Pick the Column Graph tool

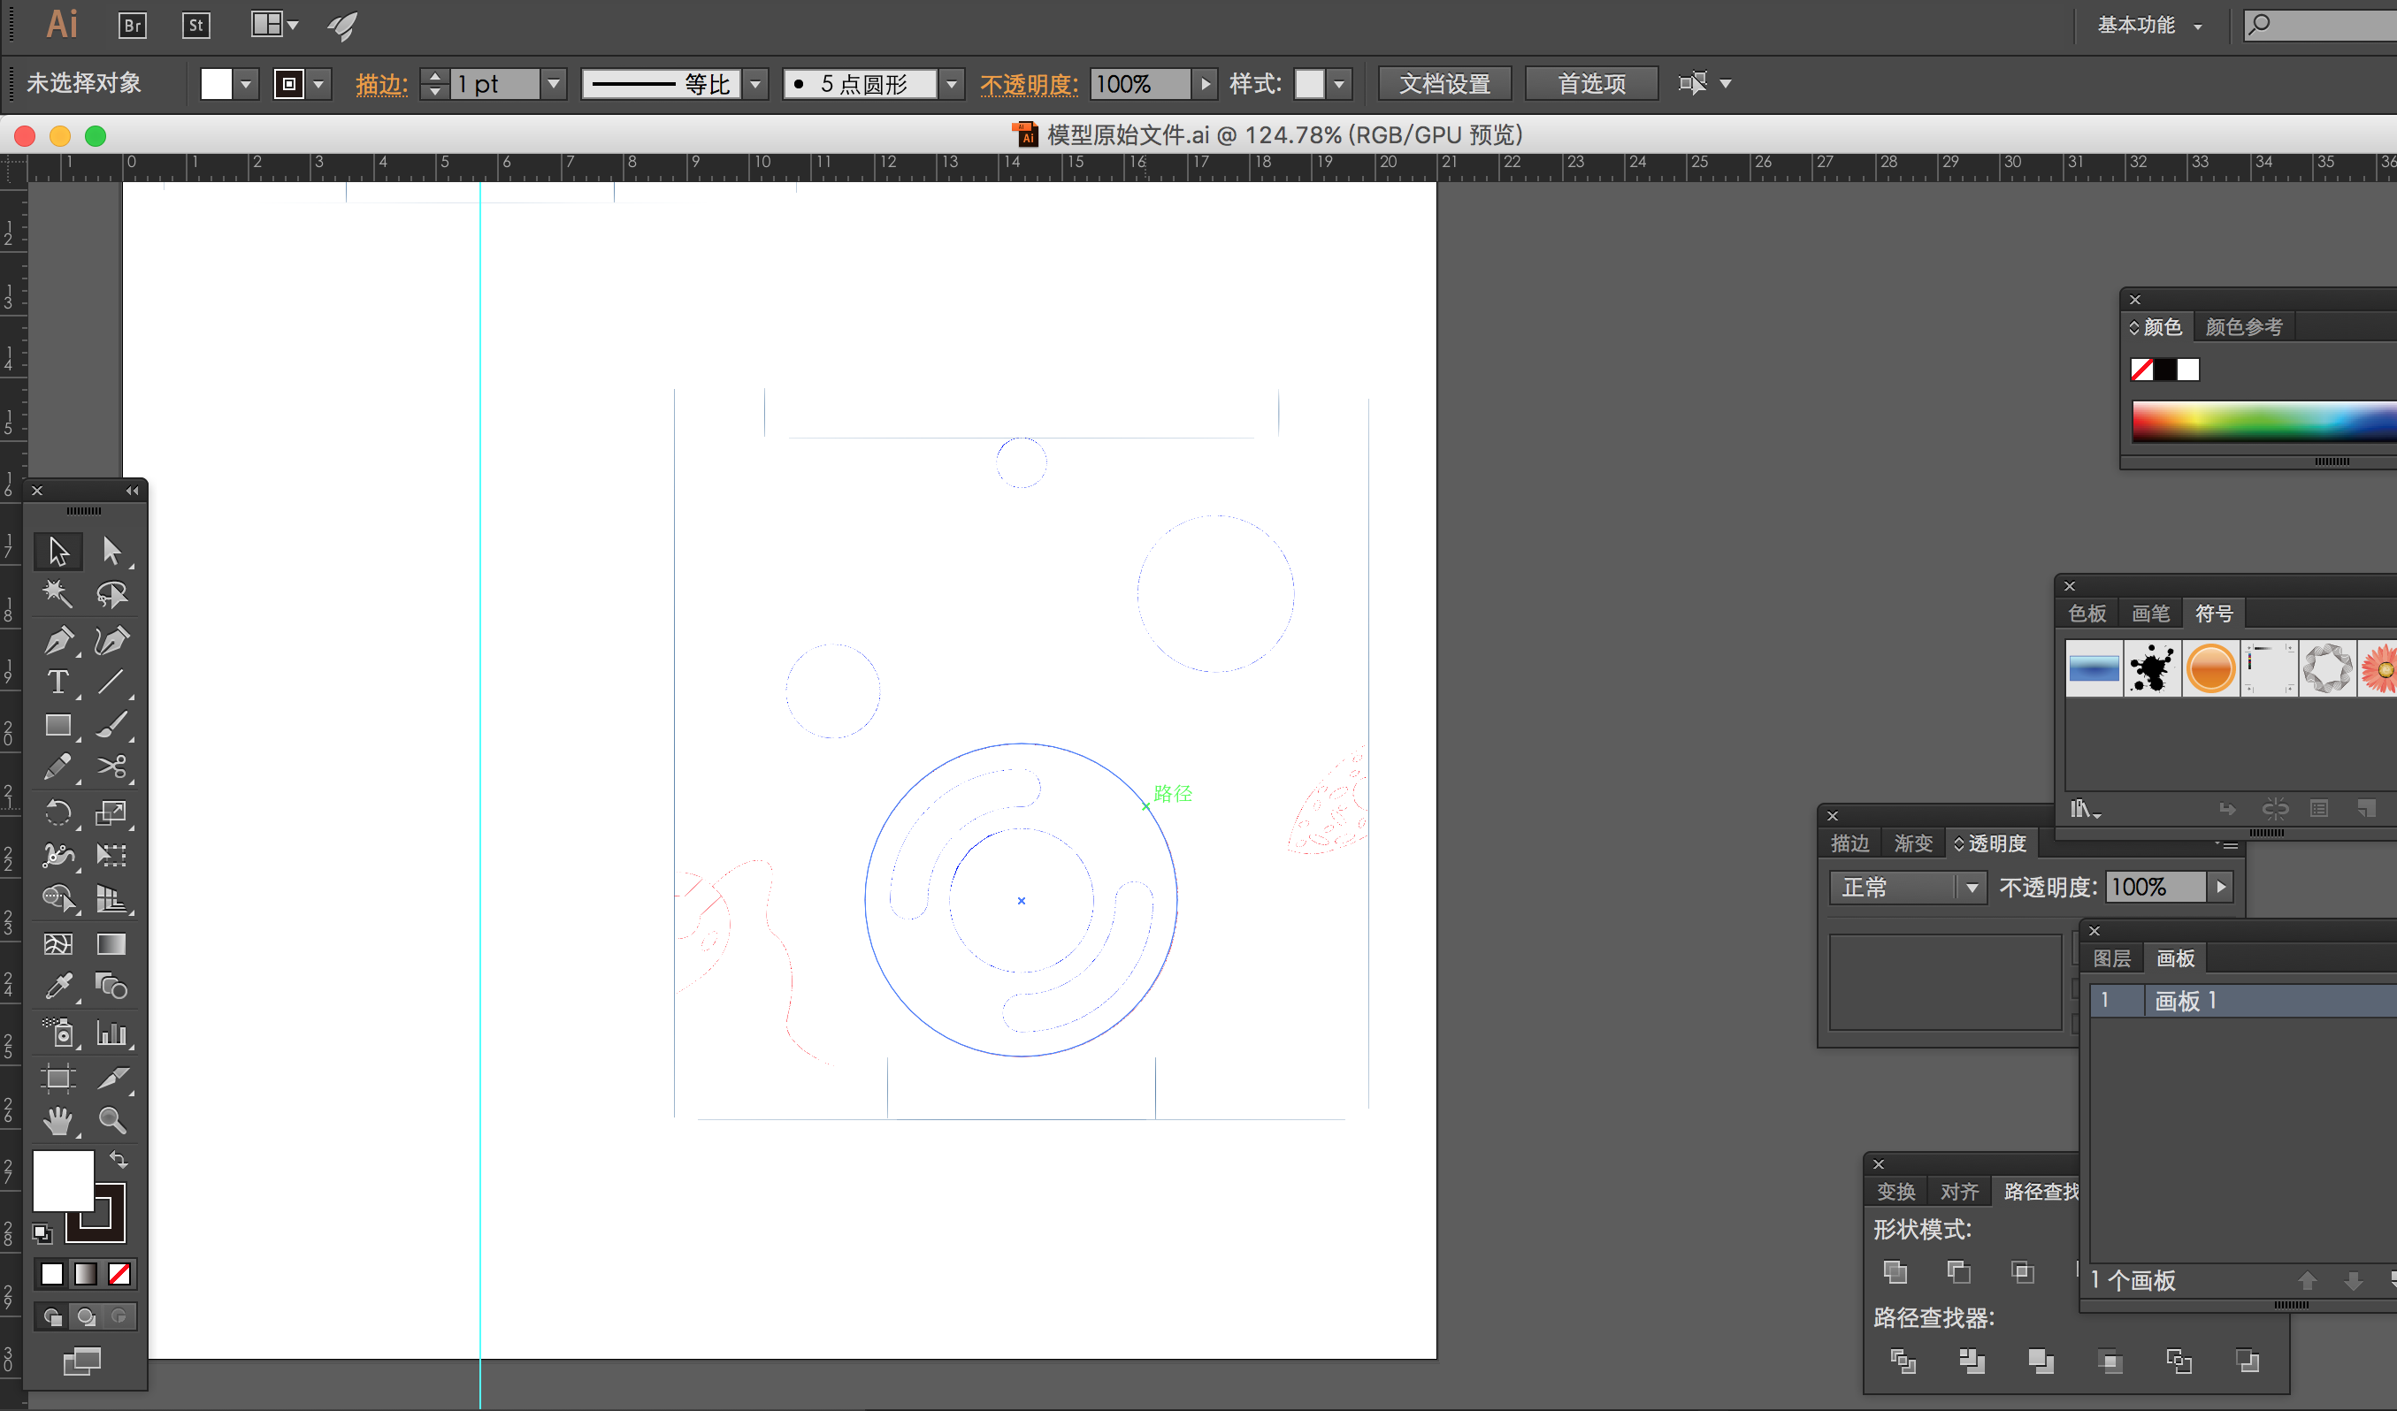[111, 1033]
